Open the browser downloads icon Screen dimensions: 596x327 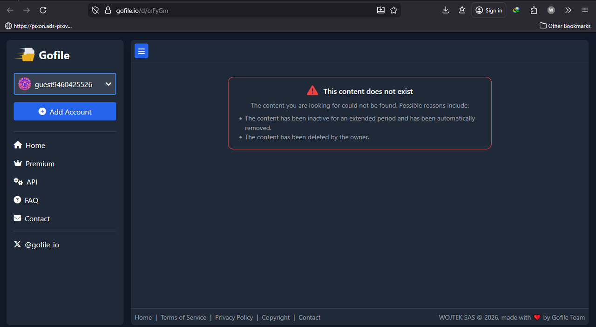(446, 10)
